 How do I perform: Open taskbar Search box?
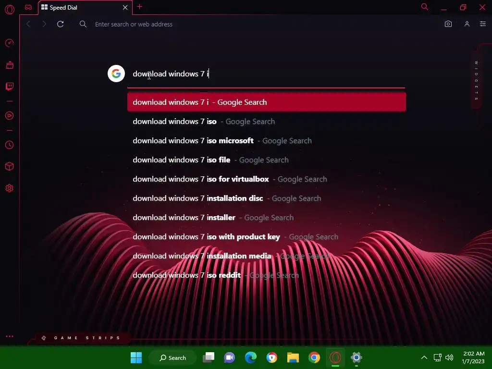point(172,357)
